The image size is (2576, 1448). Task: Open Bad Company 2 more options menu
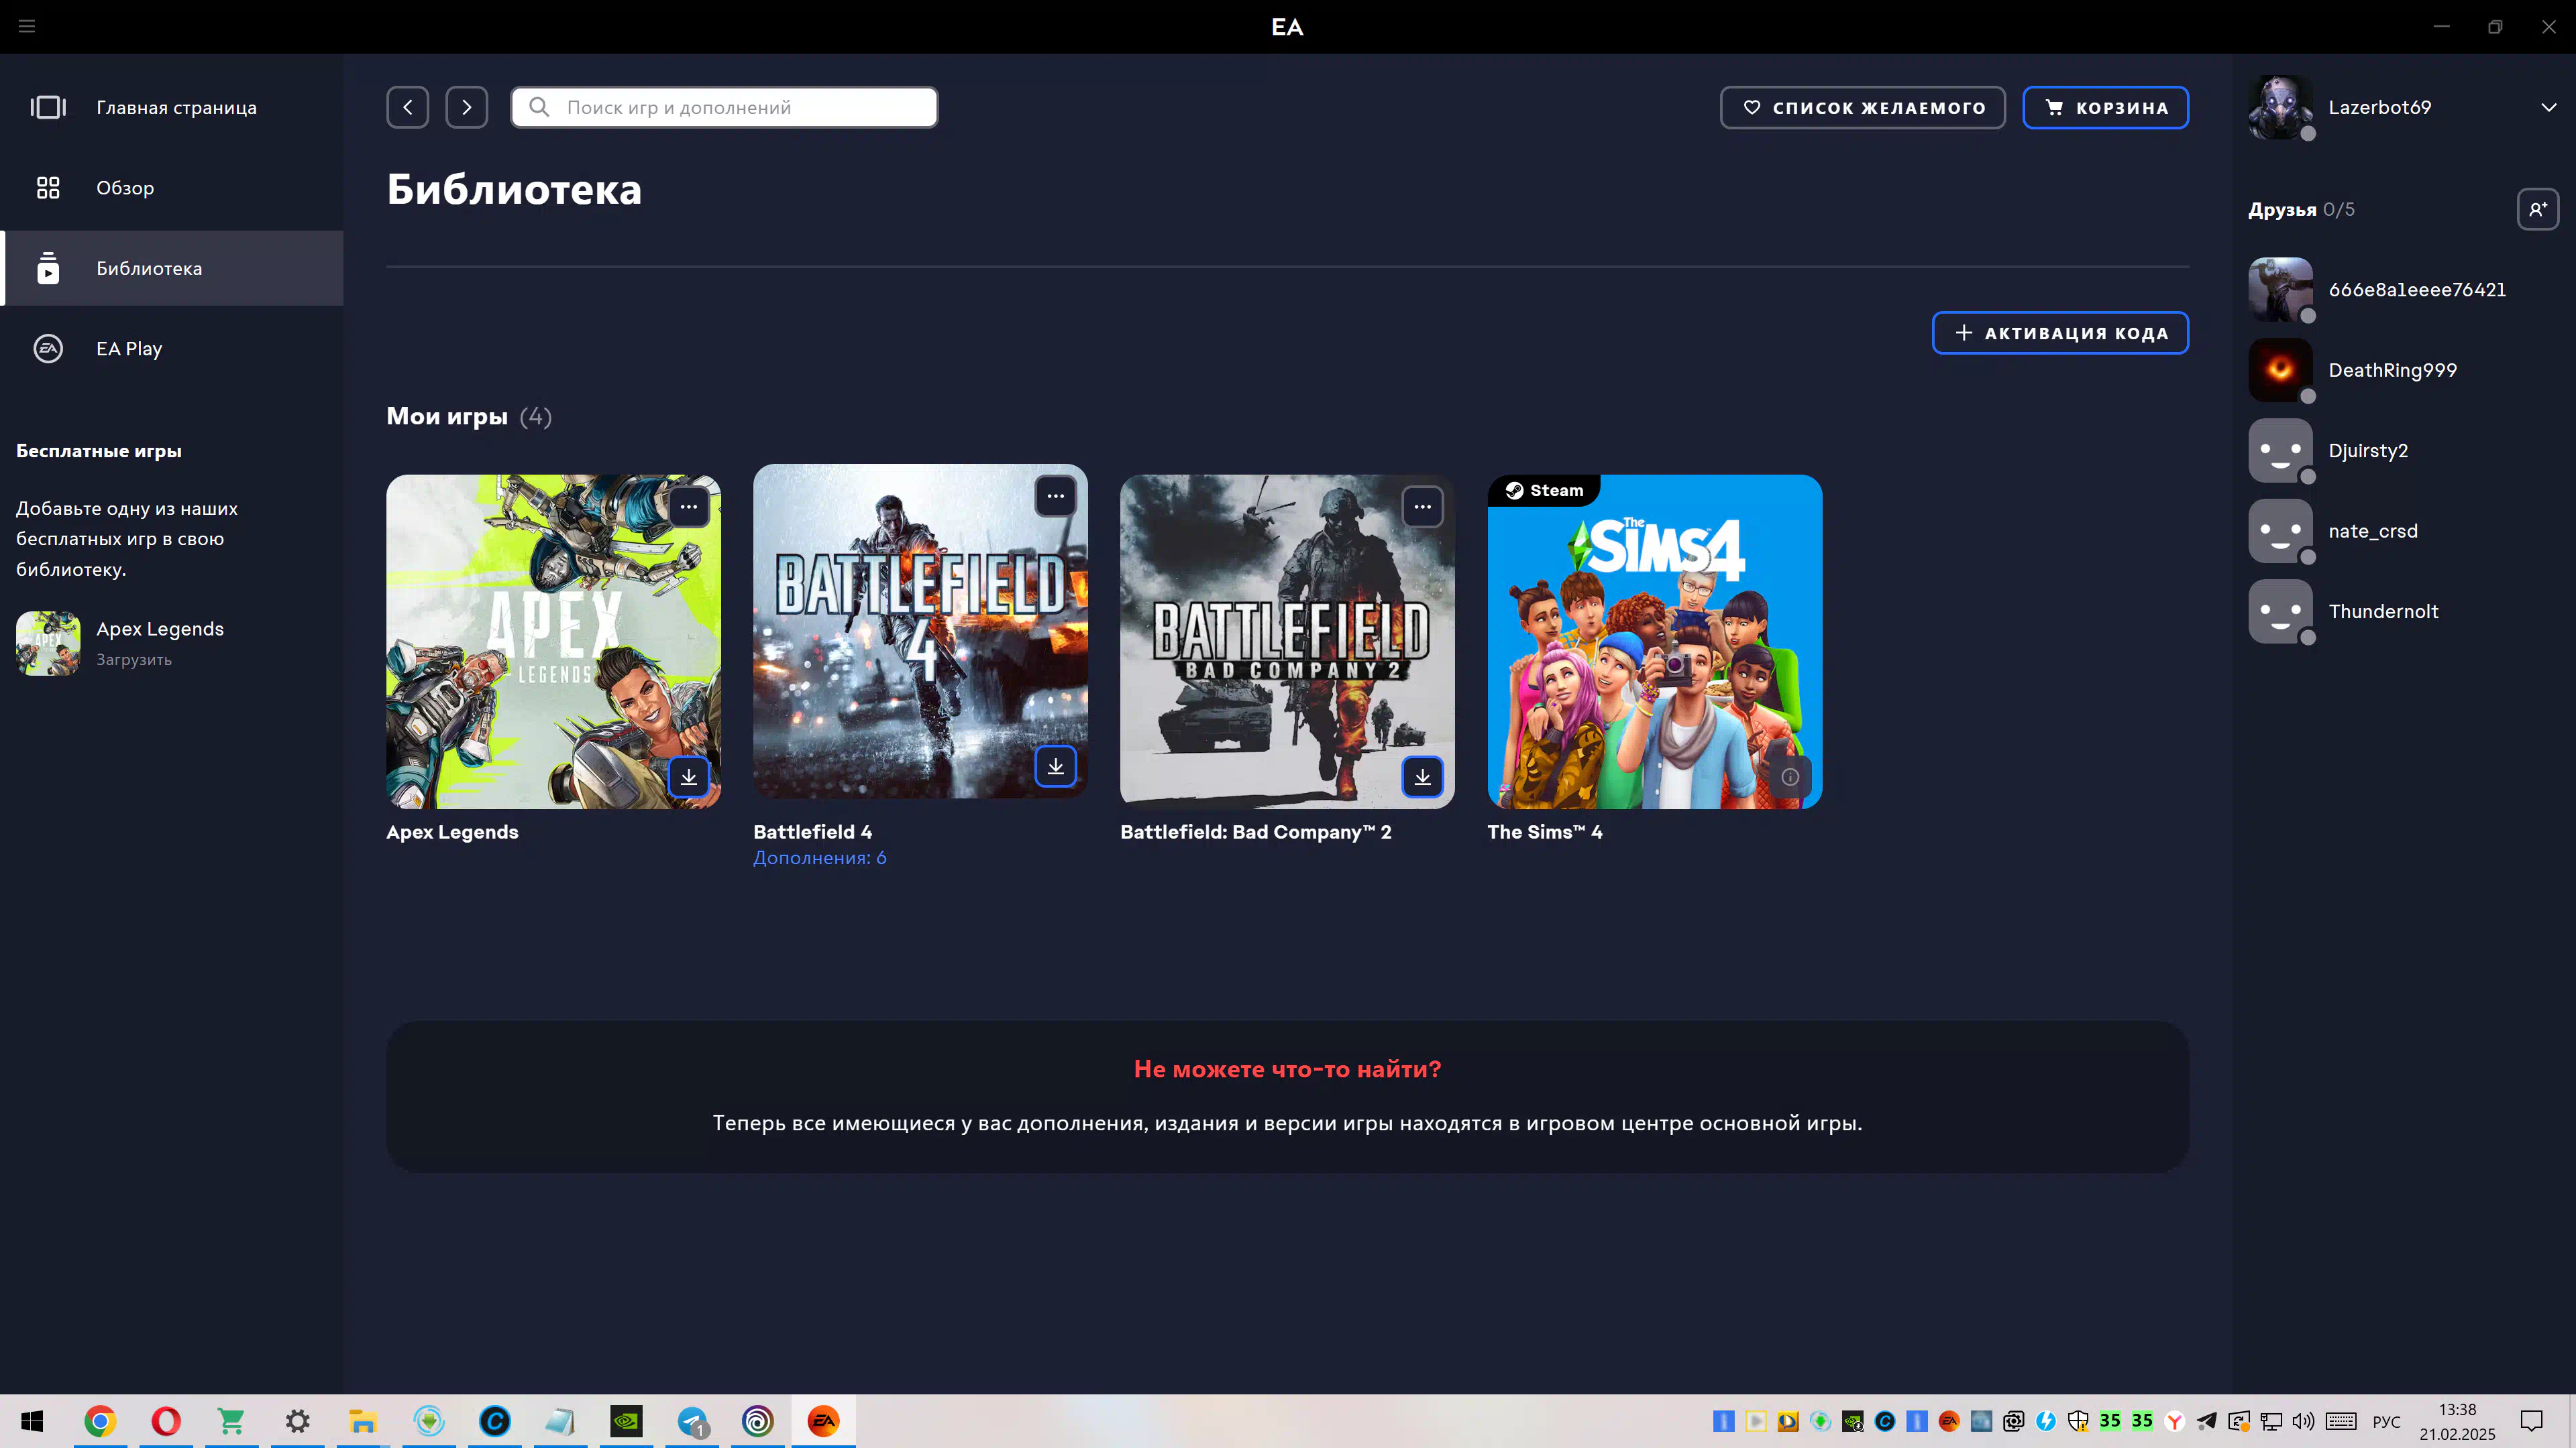1423,507
